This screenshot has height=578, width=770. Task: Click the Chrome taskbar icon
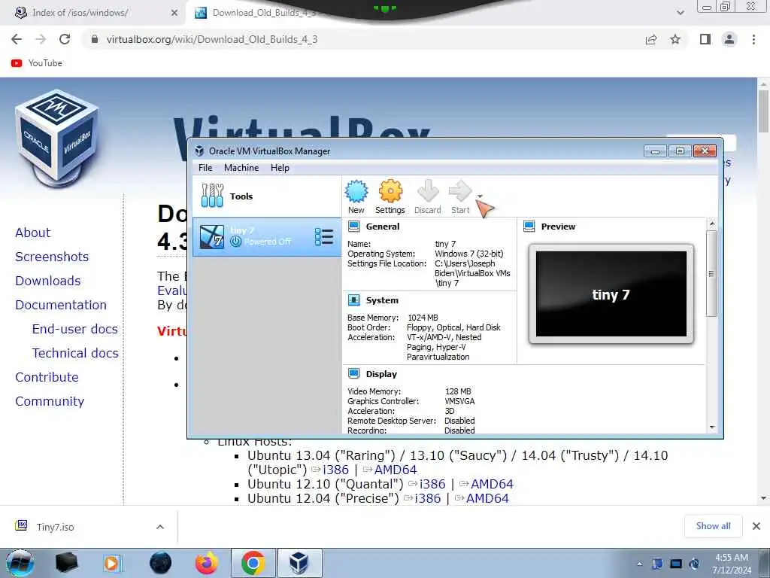pyautogui.click(x=253, y=563)
